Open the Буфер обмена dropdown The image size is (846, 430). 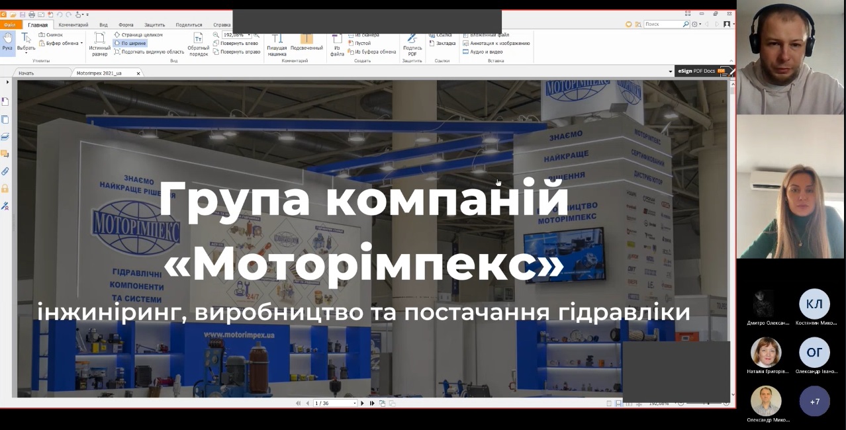(x=61, y=43)
